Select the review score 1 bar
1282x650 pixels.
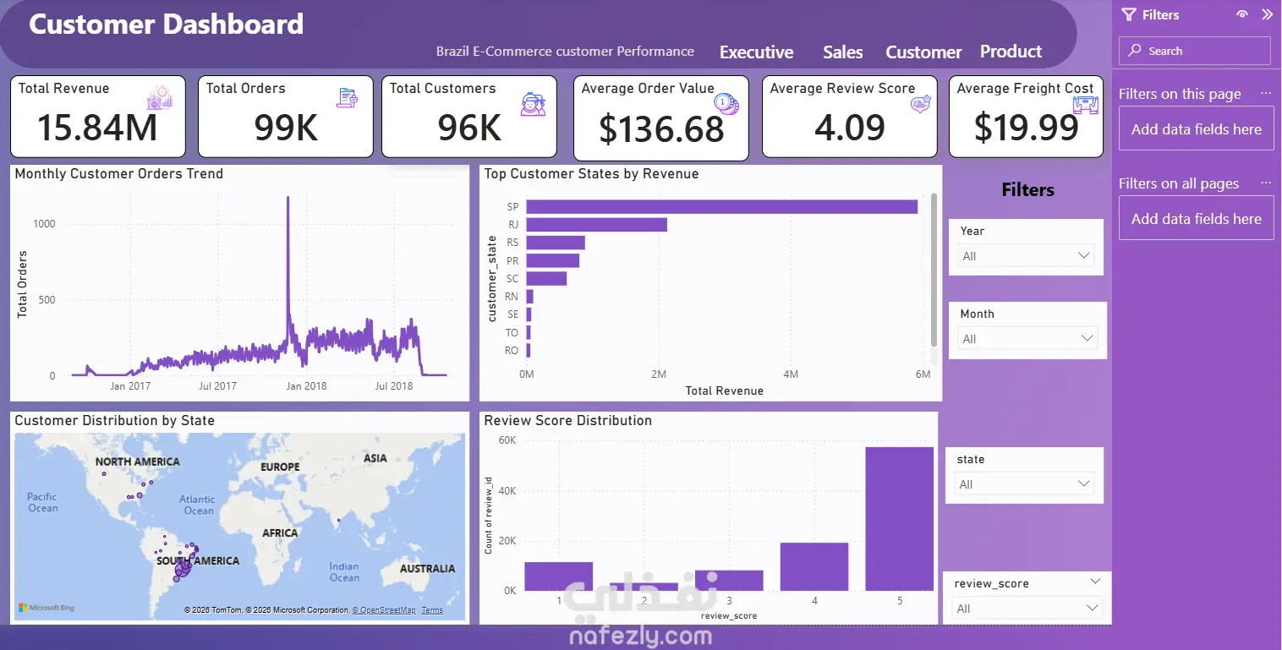[x=558, y=576]
